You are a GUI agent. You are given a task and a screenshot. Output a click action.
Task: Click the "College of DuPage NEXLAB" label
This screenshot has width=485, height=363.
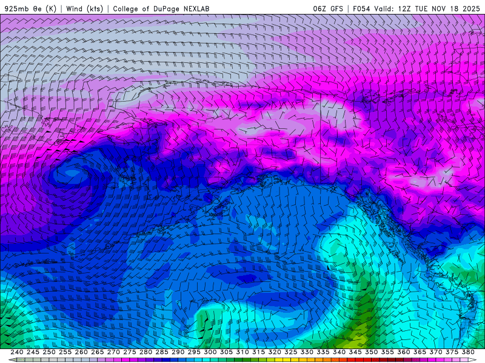(x=161, y=8)
